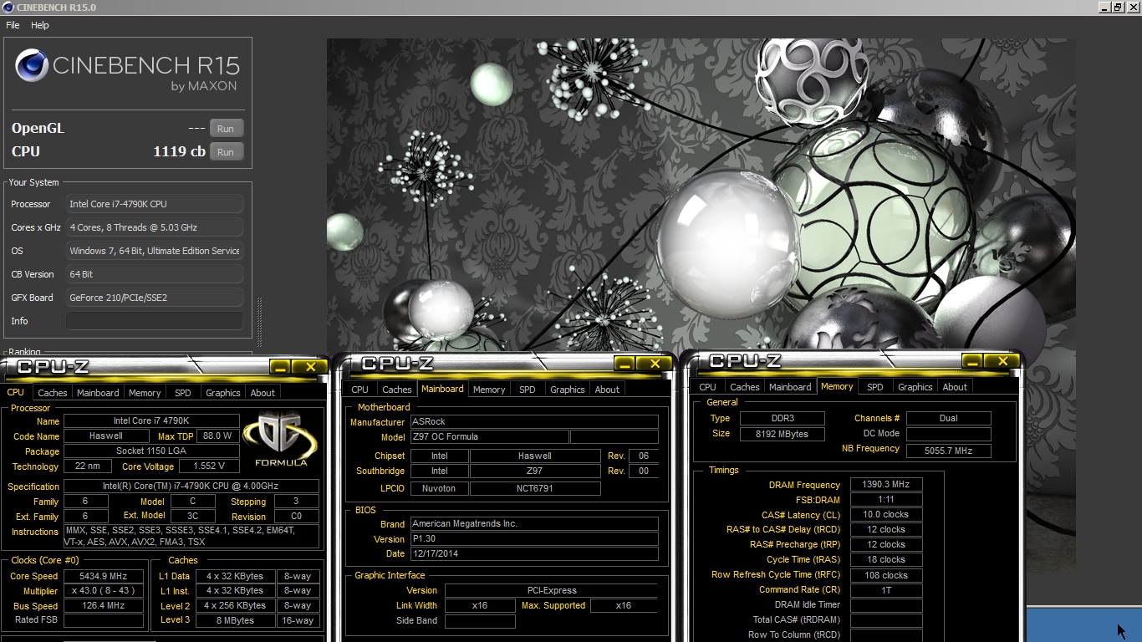Select Caches tab in left CPU-Z window

pyautogui.click(x=52, y=393)
